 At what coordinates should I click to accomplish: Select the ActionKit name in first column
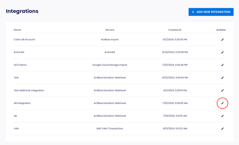coord(19,52)
